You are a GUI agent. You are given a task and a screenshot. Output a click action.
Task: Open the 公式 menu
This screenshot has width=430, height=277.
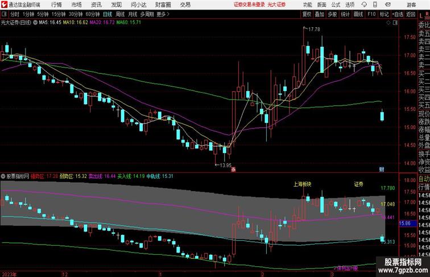[x=336, y=5]
